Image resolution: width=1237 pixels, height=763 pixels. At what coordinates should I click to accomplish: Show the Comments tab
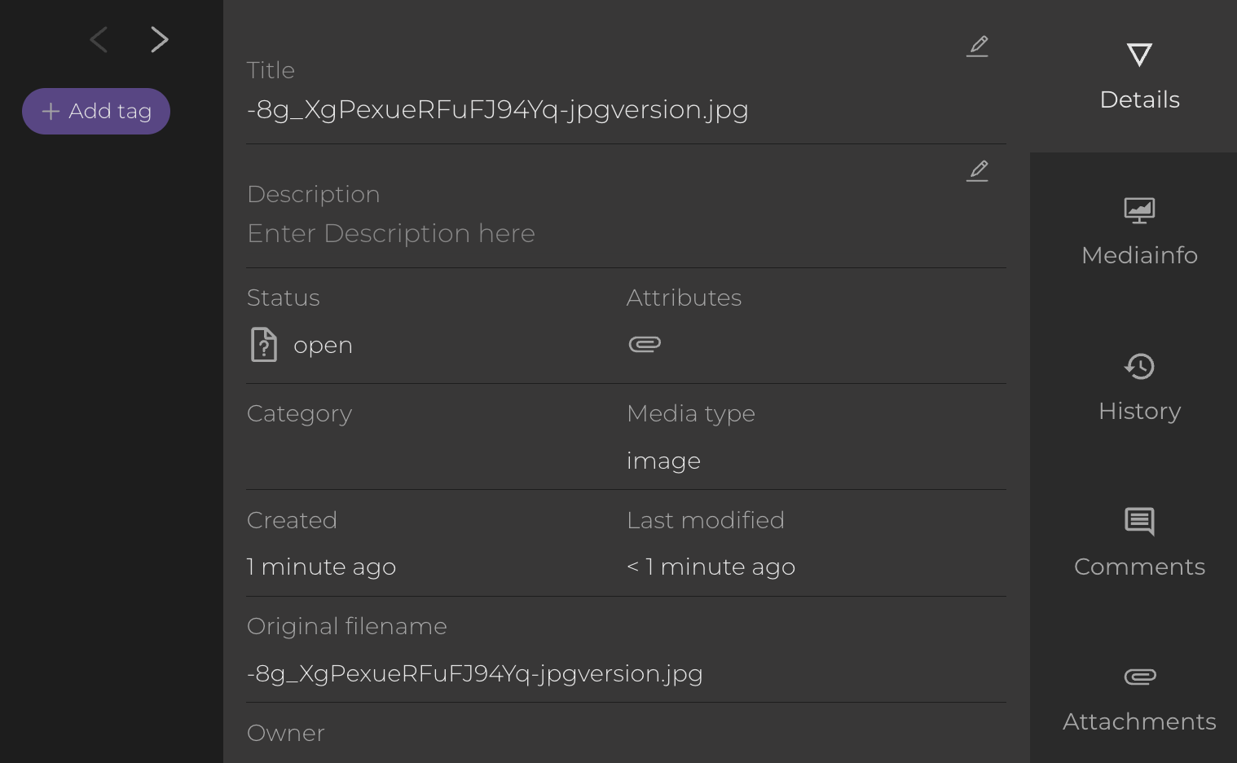1139,567
